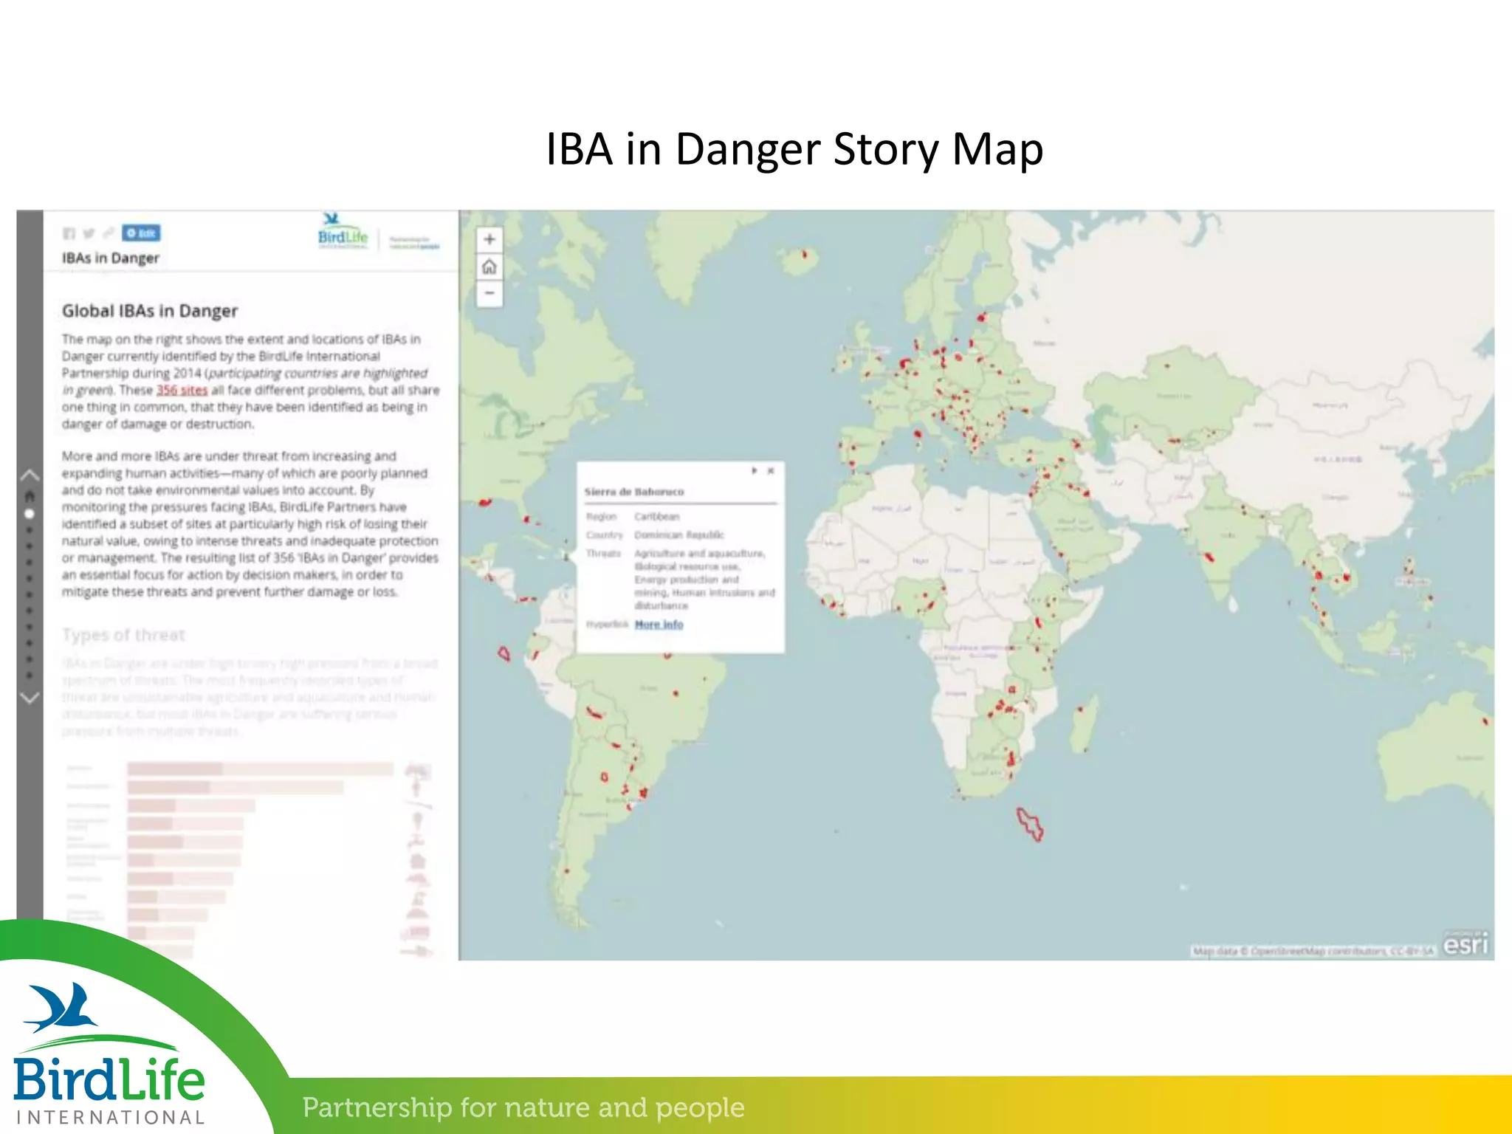Go to previous section with the up chevron

pyautogui.click(x=30, y=475)
